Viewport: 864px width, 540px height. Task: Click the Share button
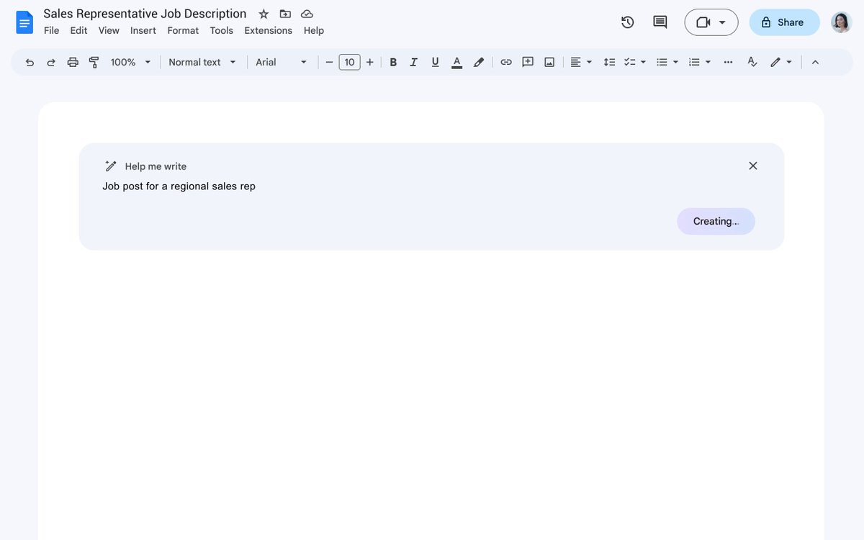pos(784,22)
